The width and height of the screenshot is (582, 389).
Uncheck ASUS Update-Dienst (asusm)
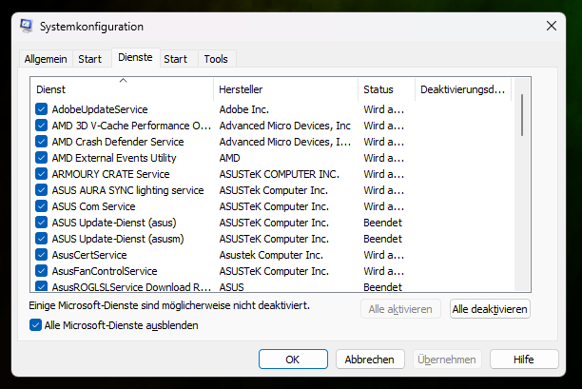[x=41, y=239]
